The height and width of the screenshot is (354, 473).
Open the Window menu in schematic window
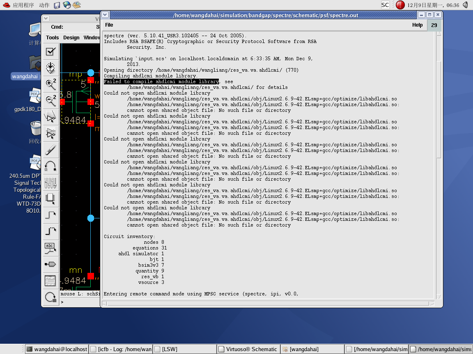[92, 38]
